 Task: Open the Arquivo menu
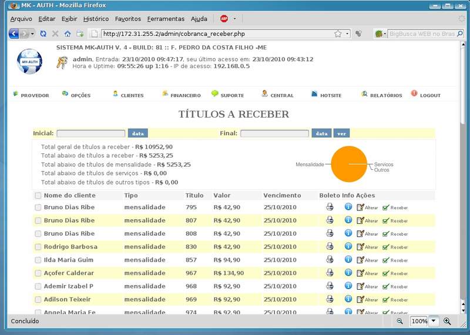point(21,19)
